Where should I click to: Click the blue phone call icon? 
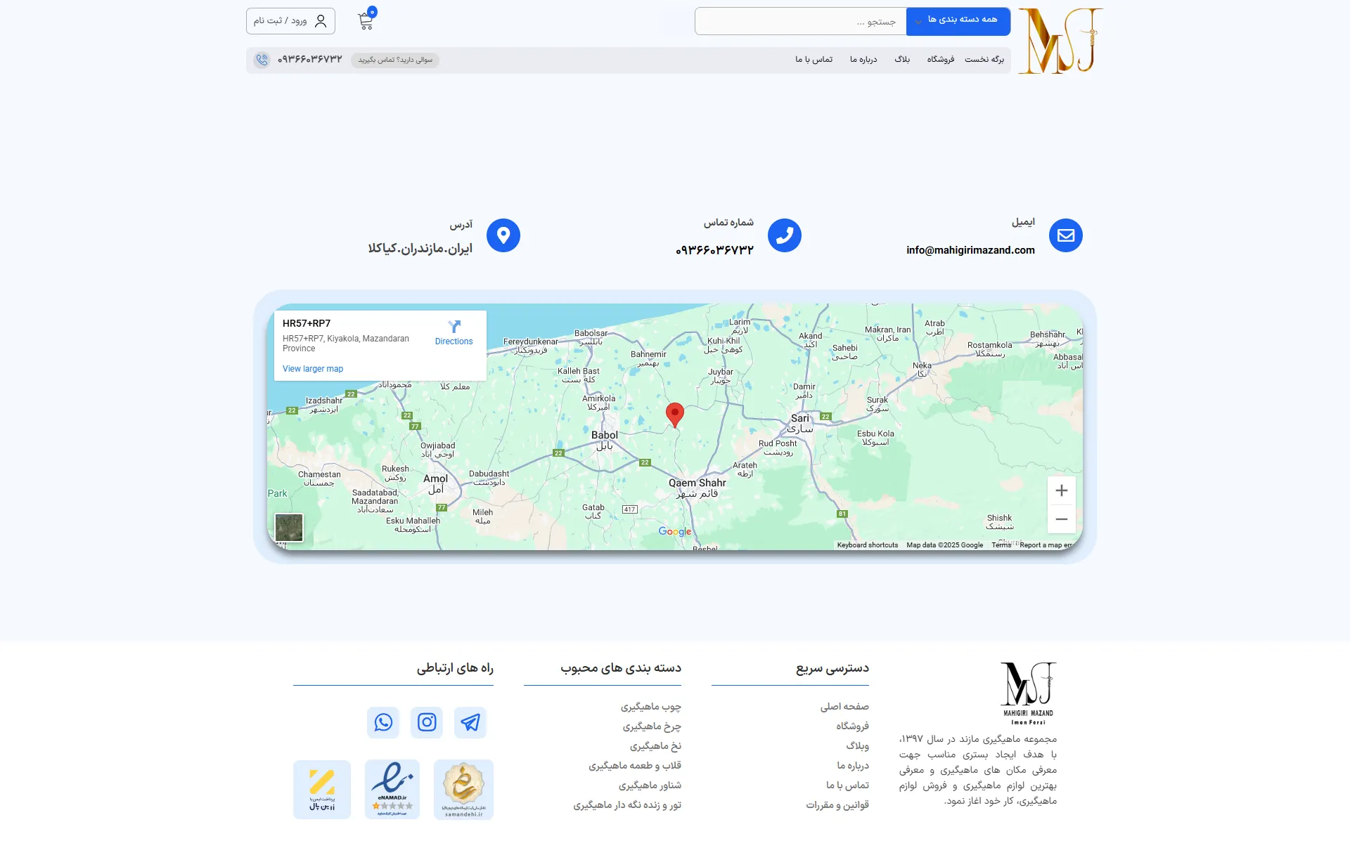pos(784,235)
